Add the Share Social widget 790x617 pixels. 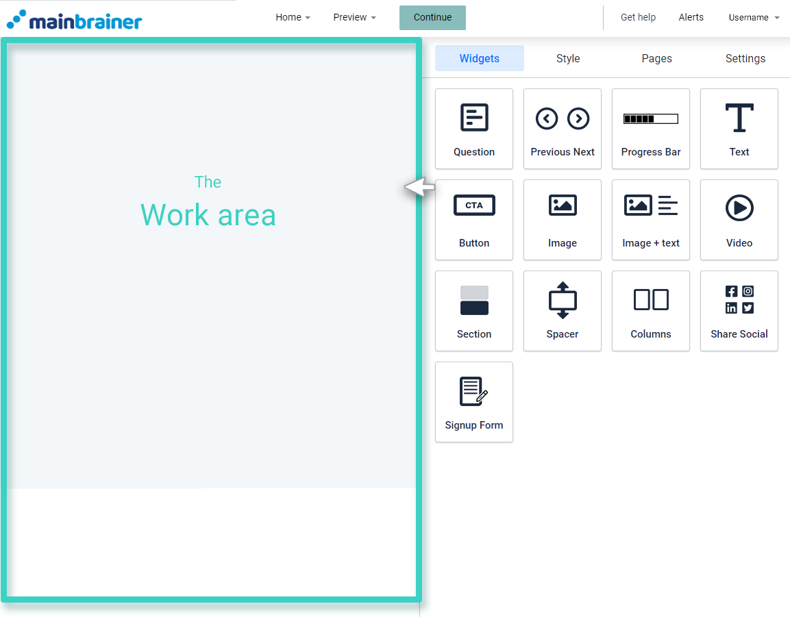pyautogui.click(x=739, y=311)
